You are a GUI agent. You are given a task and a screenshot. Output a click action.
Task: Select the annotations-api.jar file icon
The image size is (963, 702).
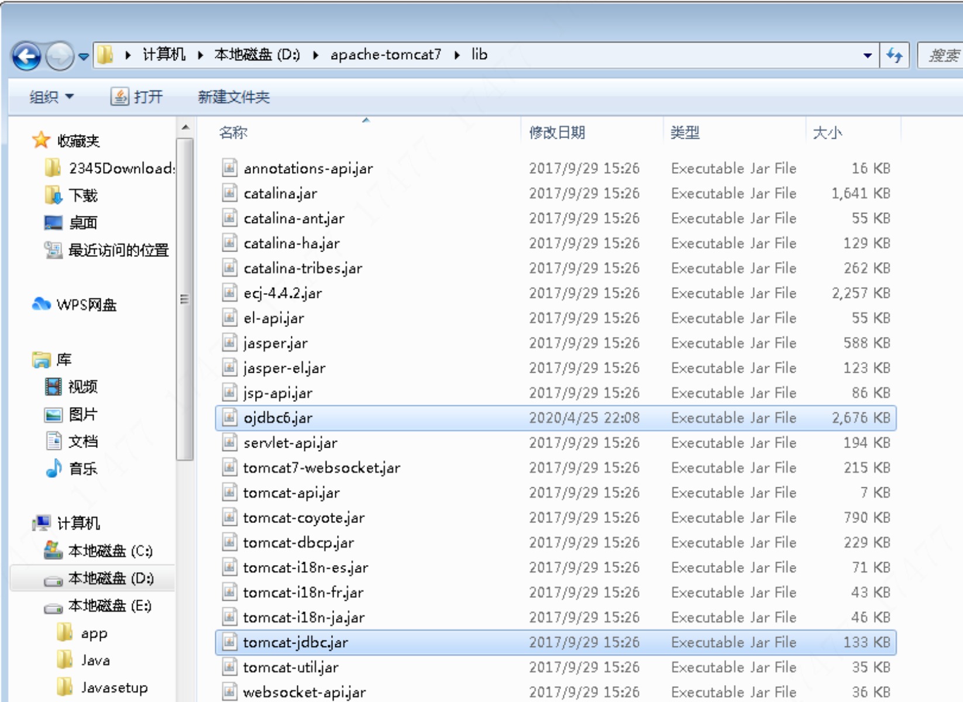coord(229,168)
